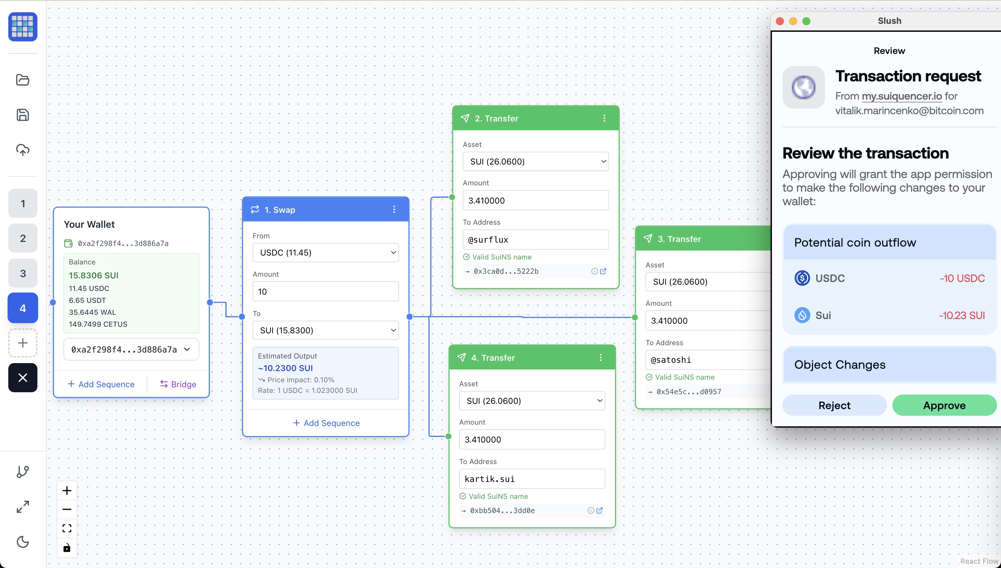The image size is (1001, 568).
Task: Edit the Swap amount field showing 10
Action: coord(325,291)
